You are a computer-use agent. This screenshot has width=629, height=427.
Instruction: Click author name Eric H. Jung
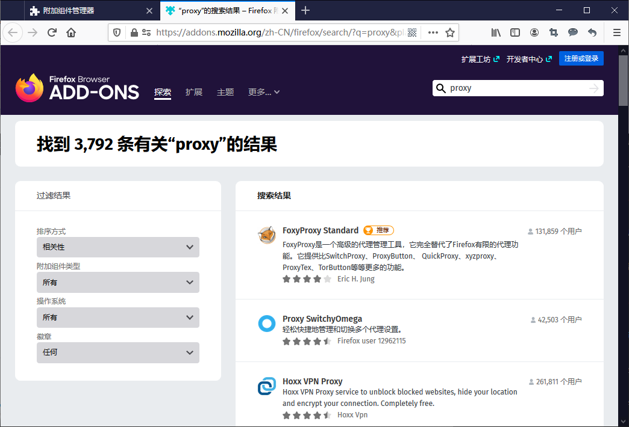(x=356, y=279)
